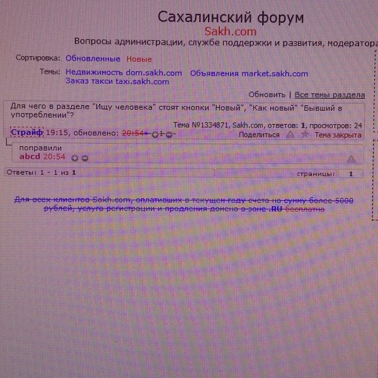378x378 pixels.
Task: Sort topics by Новые
Action: pyautogui.click(x=139, y=59)
